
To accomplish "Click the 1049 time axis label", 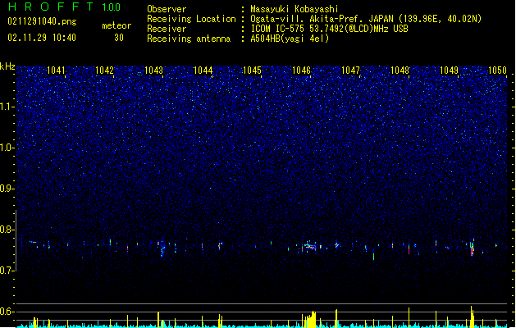I will coord(450,71).
